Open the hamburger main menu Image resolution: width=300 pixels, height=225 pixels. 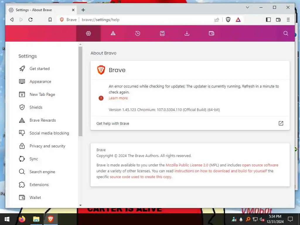pos(288,20)
